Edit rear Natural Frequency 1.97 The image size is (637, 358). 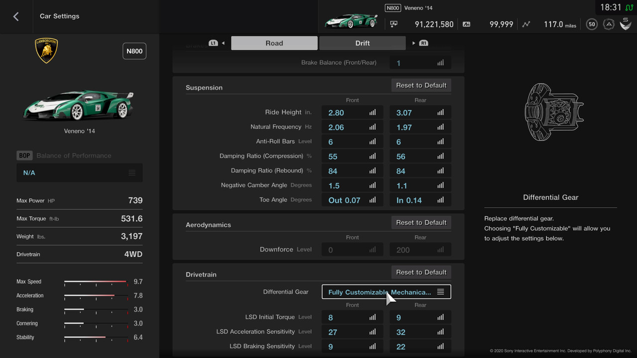click(421, 127)
